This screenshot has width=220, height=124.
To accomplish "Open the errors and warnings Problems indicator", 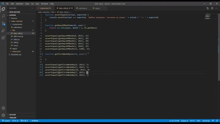I will [24, 121].
